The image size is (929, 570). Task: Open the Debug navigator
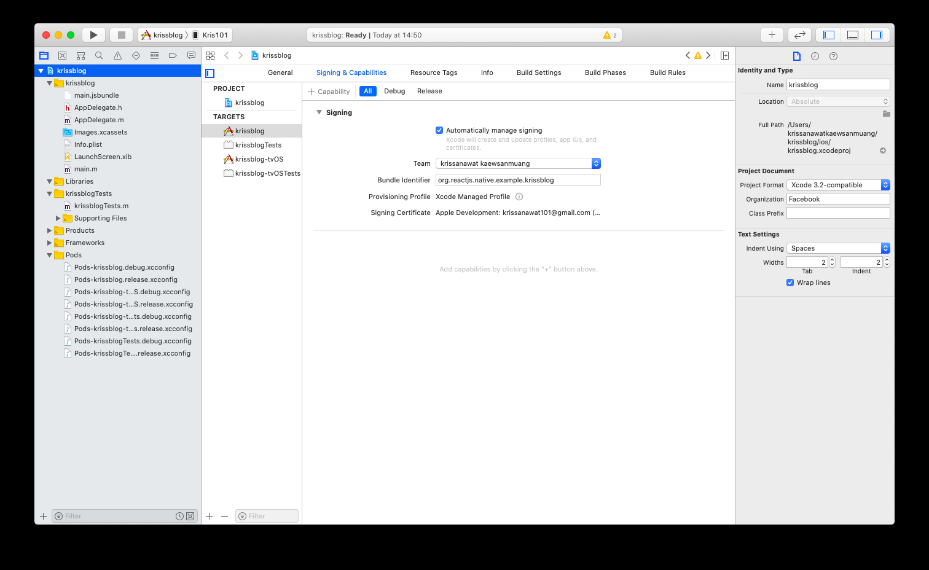pos(154,55)
